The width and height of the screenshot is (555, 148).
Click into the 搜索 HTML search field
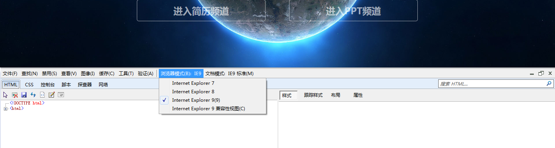(492, 84)
